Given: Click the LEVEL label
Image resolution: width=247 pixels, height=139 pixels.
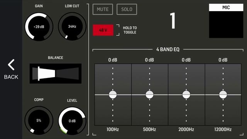Looking at the screenshot, I should tap(72, 100).
